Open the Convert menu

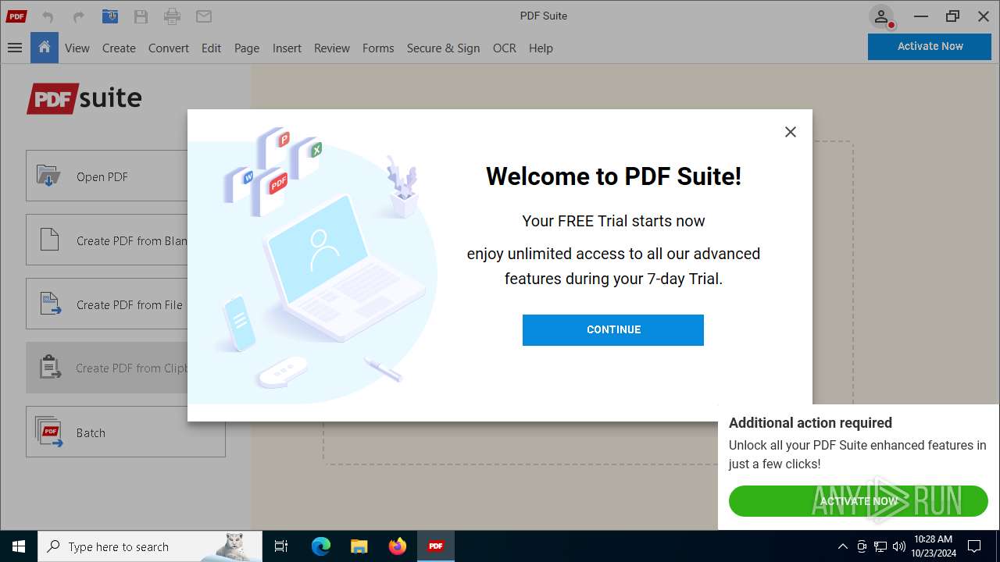pyautogui.click(x=169, y=48)
